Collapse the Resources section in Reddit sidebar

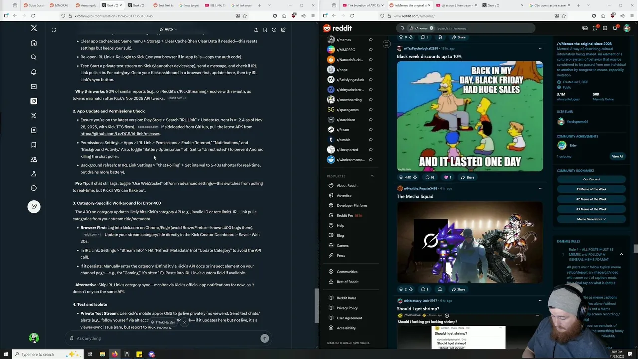click(372, 176)
